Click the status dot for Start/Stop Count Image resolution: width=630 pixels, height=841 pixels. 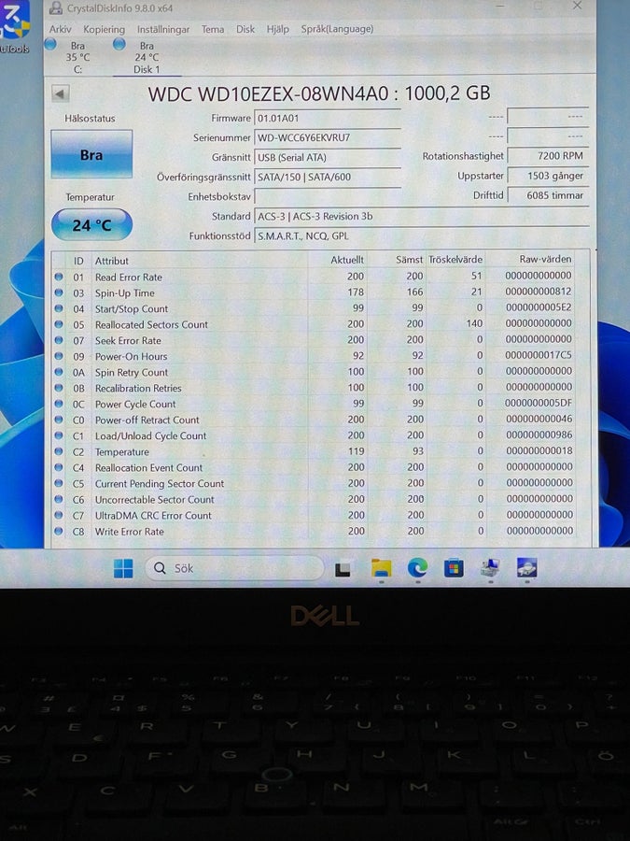[x=59, y=309]
